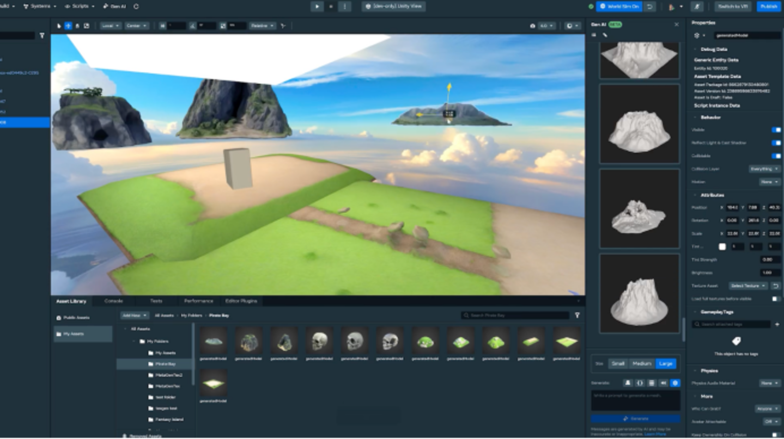Click the Generate button
The width and height of the screenshot is (784, 439).
[x=635, y=419]
